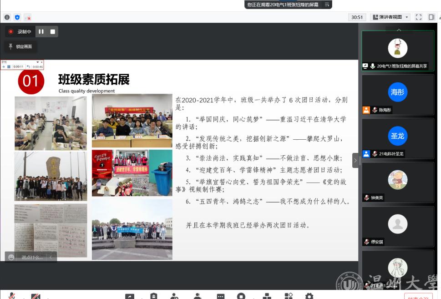The image size is (441, 299).
Task: Collapse the participant video strip with the right arrow
Action: 355,160
